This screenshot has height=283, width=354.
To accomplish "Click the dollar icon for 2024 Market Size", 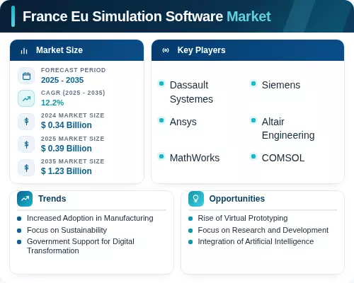I will [x=26, y=122].
